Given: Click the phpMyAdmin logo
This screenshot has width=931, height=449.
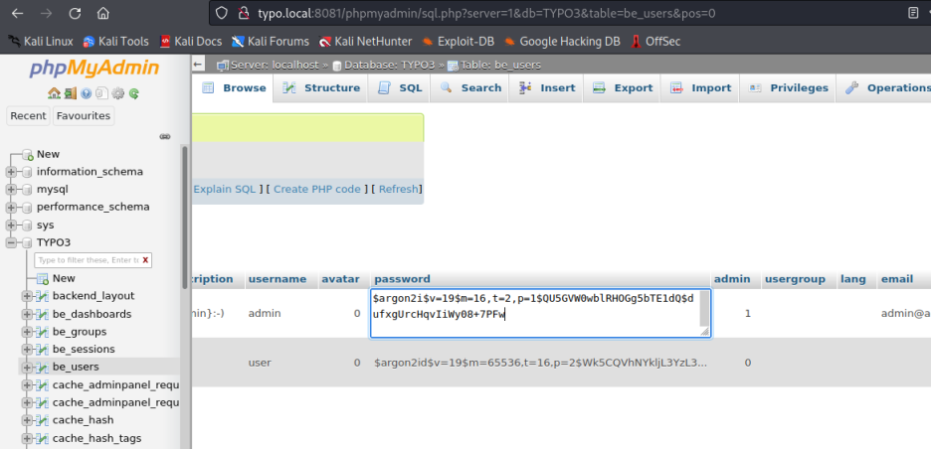Looking at the screenshot, I should pyautogui.click(x=94, y=69).
